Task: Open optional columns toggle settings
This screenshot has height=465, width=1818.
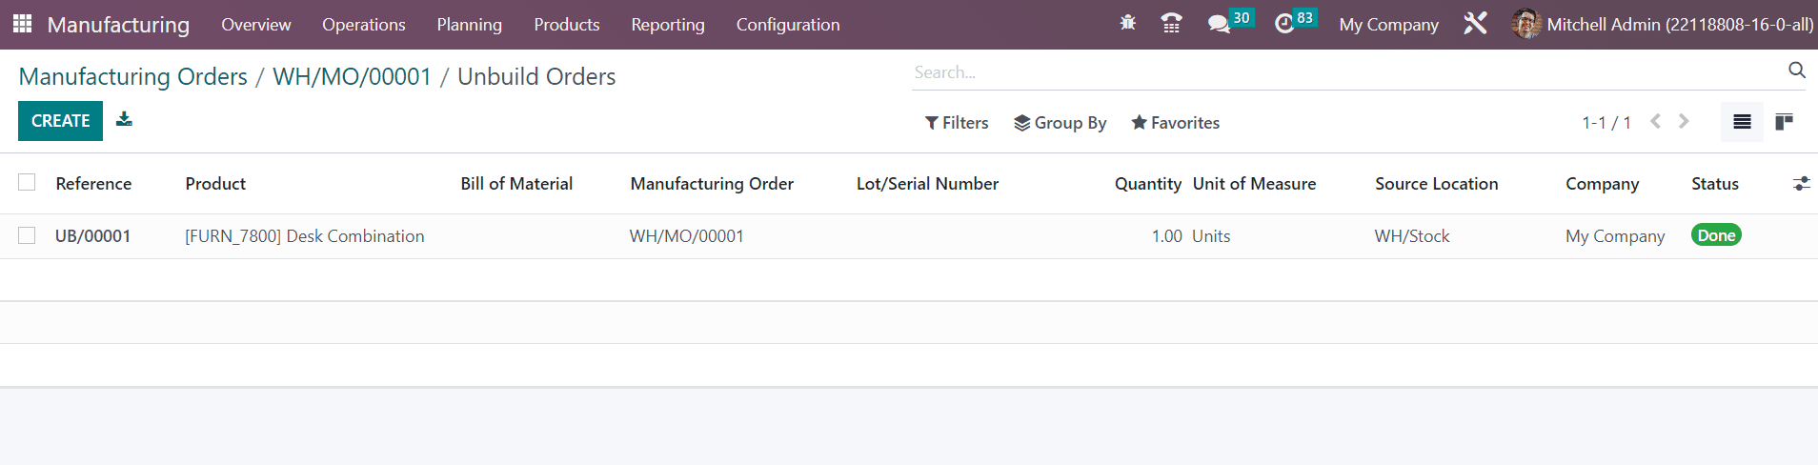Action: (1801, 183)
